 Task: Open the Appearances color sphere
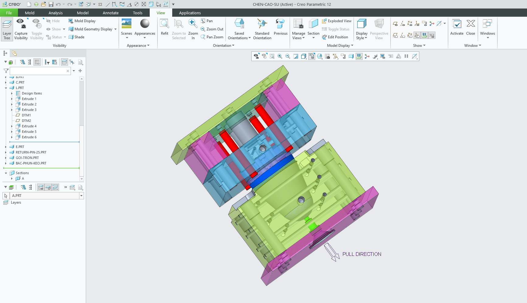click(145, 24)
